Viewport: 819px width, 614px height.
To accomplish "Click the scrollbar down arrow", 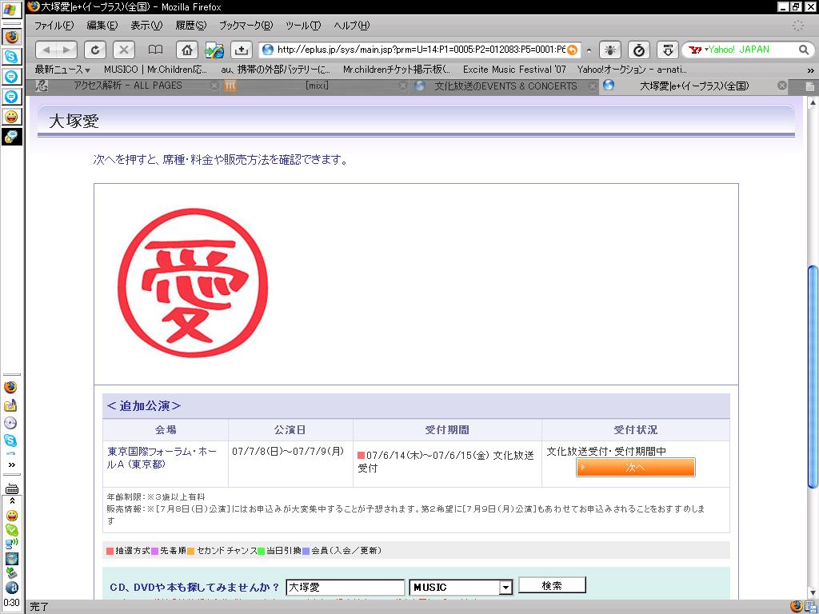I will click(x=813, y=593).
